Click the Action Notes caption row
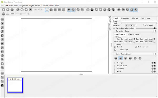Image resolution: width=158 pixels, height=98 pixels. pyautogui.click(x=135, y=66)
